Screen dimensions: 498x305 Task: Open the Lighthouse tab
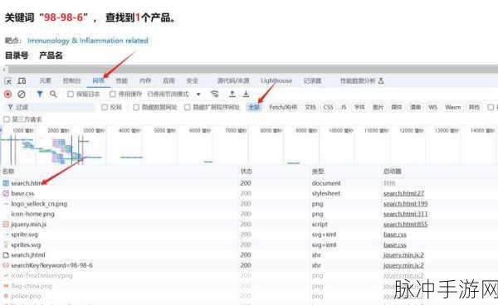click(276, 81)
